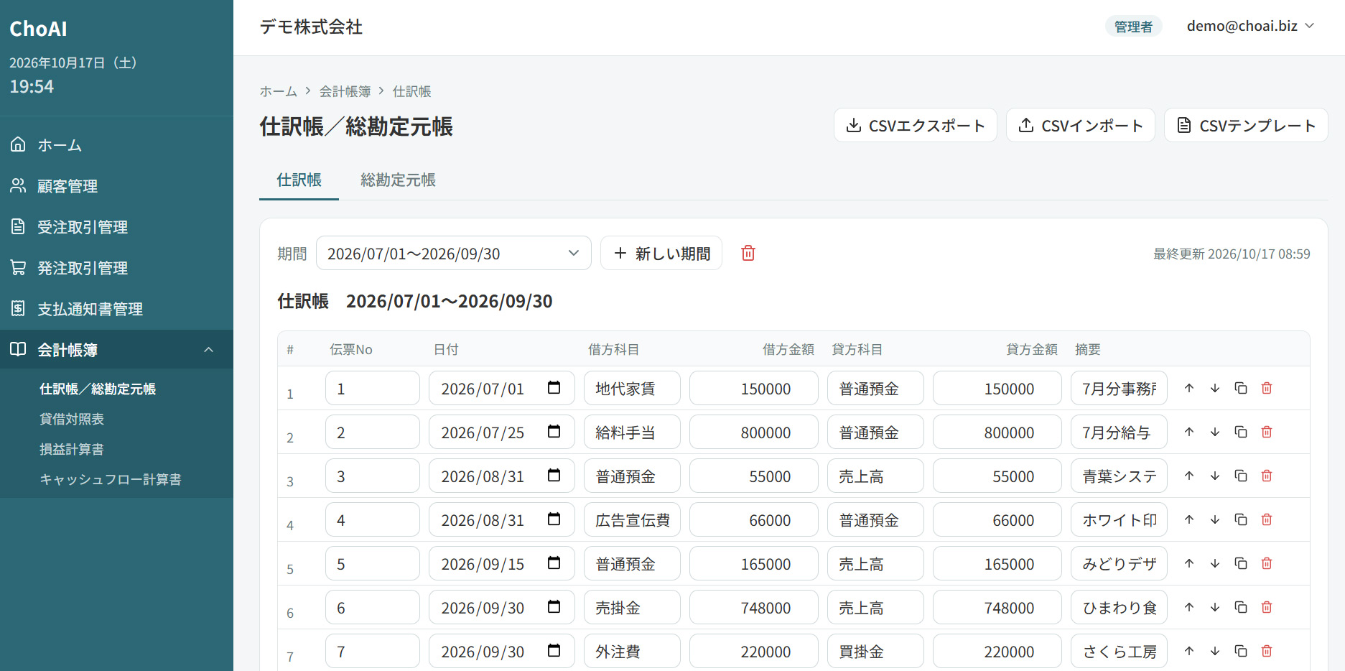The width and height of the screenshot is (1345, 671).
Task: Duplicate row 2 給料手当 entry
Action: click(x=1241, y=432)
